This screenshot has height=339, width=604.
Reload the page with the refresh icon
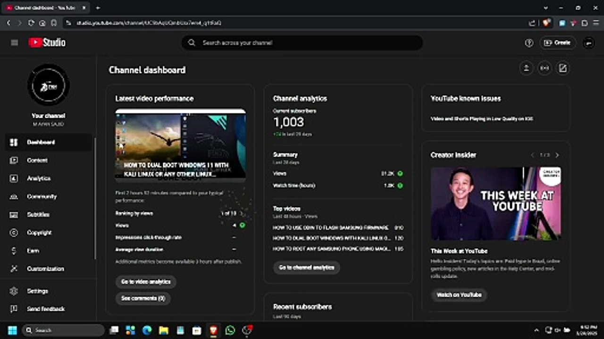pyautogui.click(x=31, y=23)
